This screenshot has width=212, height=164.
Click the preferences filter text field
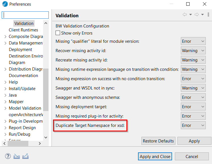tap(26, 15)
